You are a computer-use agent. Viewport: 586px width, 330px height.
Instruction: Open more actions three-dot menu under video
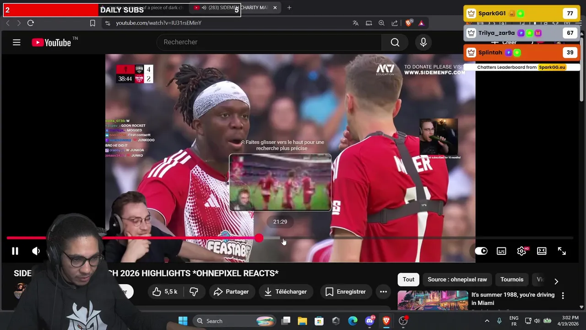click(x=383, y=291)
